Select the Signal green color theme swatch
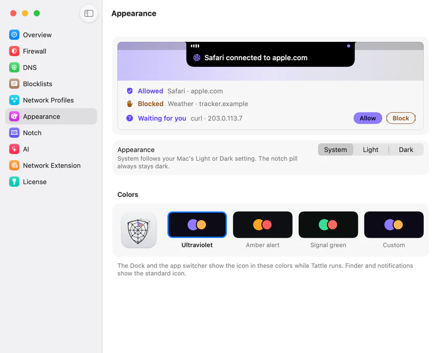 pyautogui.click(x=328, y=224)
